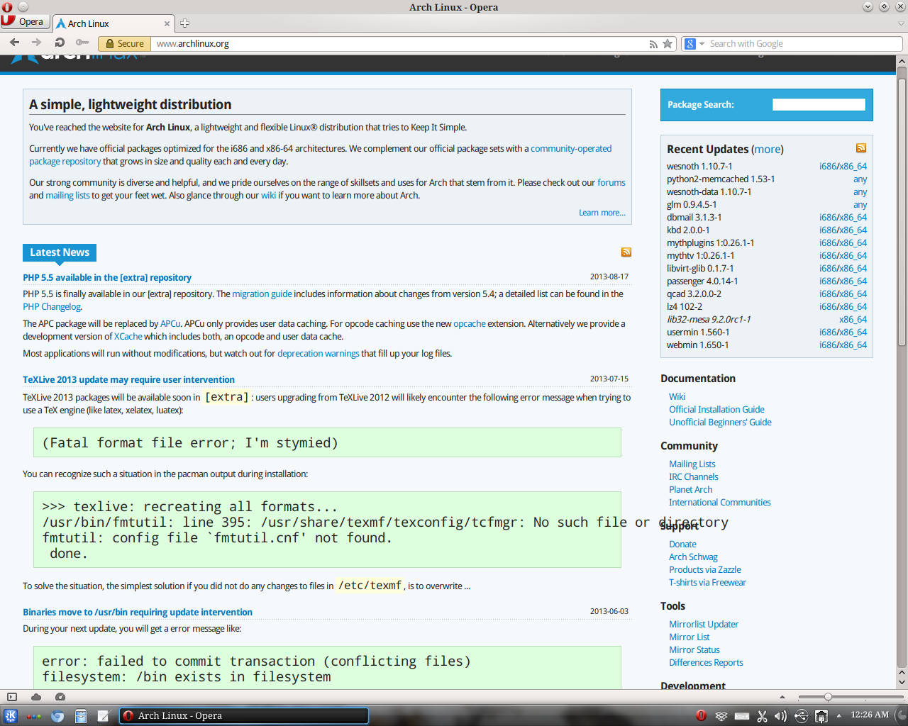The height and width of the screenshot is (726, 908).
Task: Open the International Communities link
Action: tap(720, 502)
